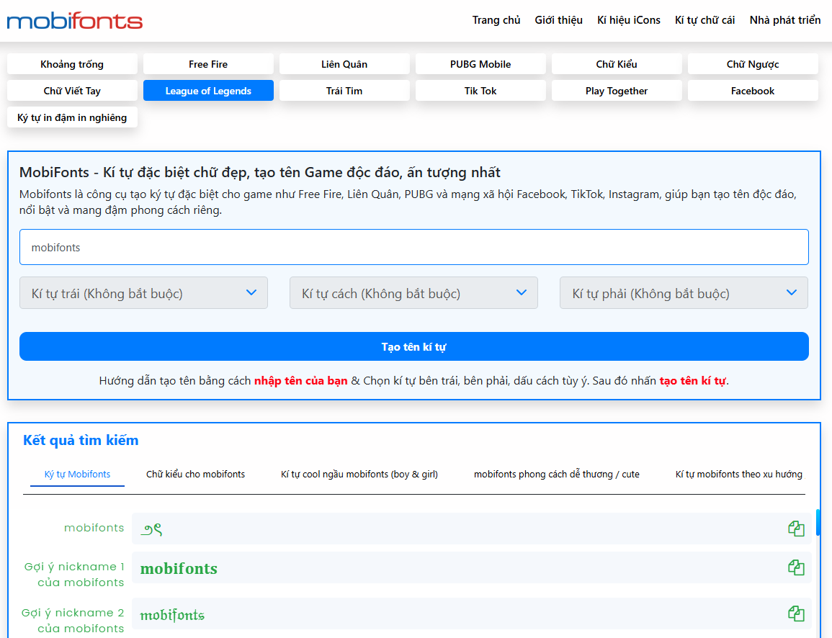The image size is (832, 638).
Task: Click the symbol result in first row
Action: (x=151, y=529)
